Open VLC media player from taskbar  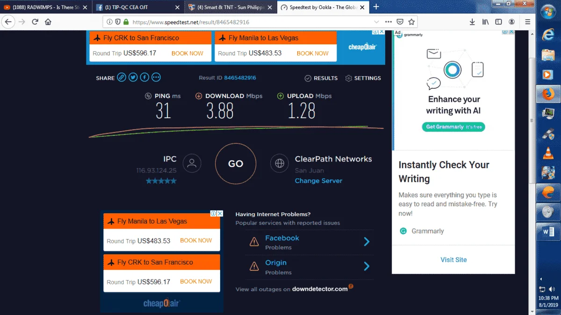point(548,153)
